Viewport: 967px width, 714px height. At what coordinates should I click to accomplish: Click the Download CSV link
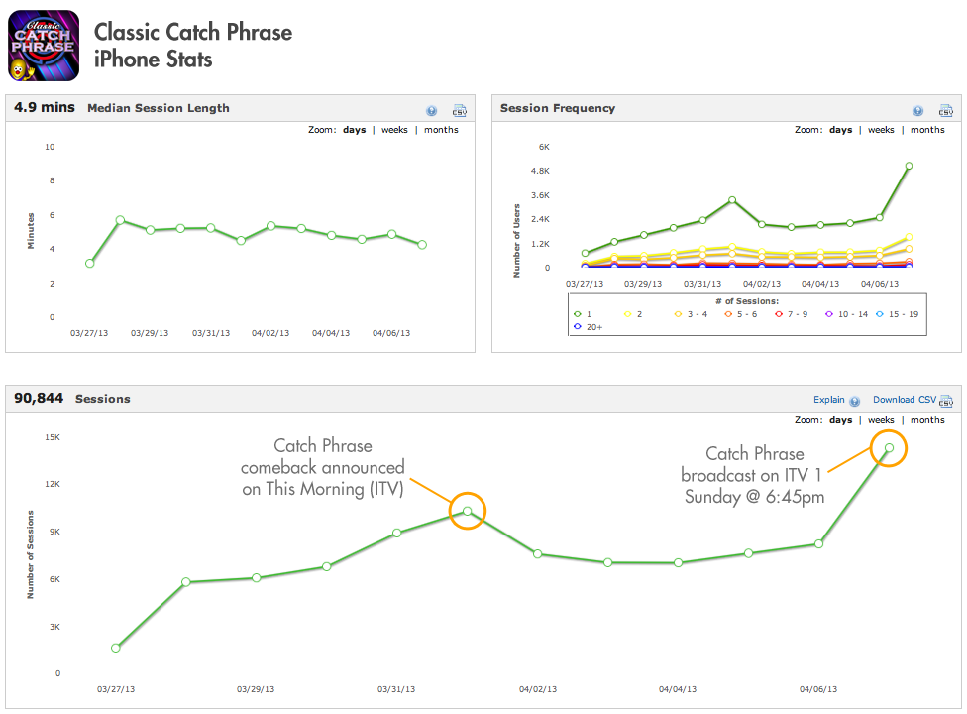coord(904,400)
